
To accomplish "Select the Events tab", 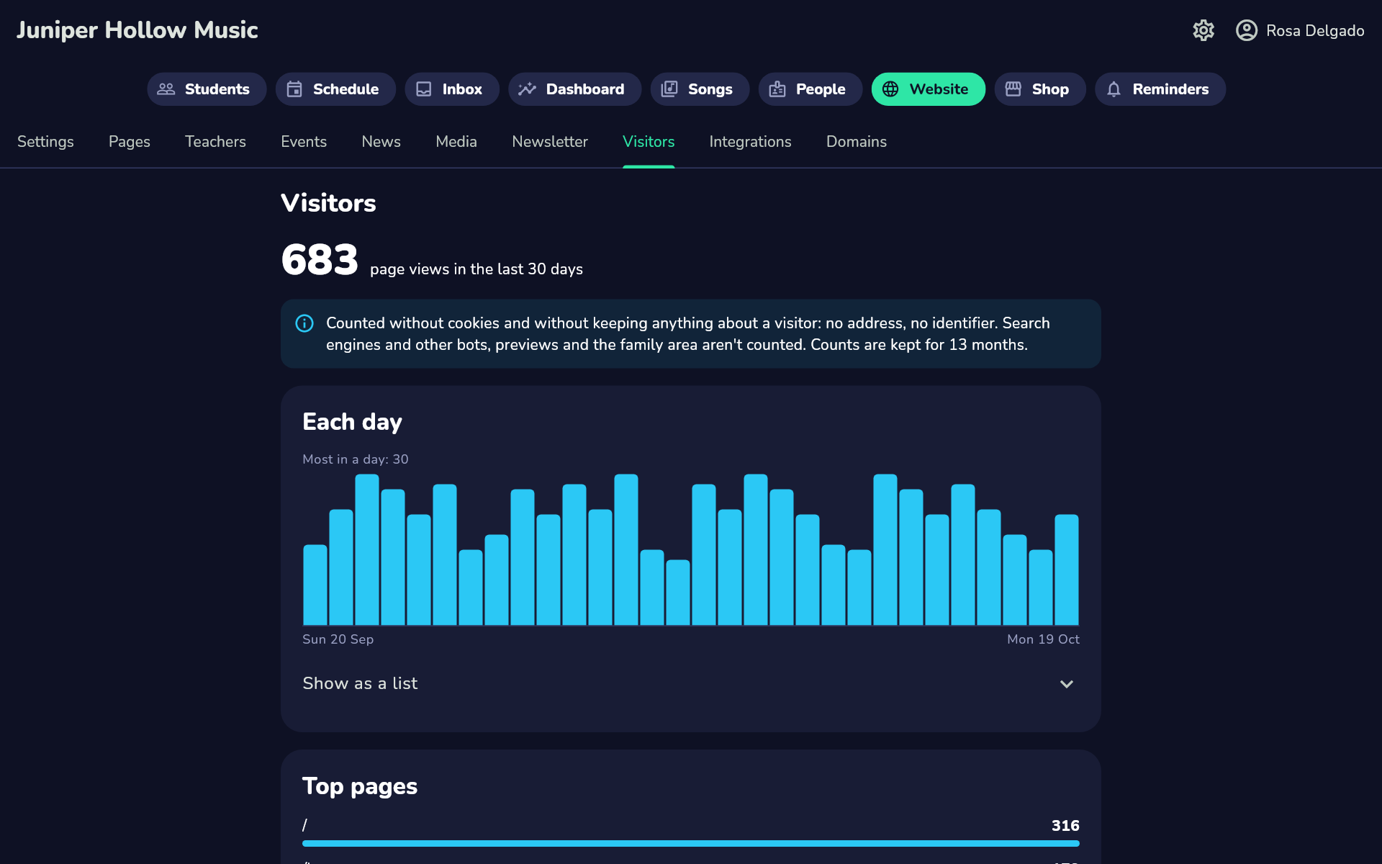I will (x=304, y=142).
